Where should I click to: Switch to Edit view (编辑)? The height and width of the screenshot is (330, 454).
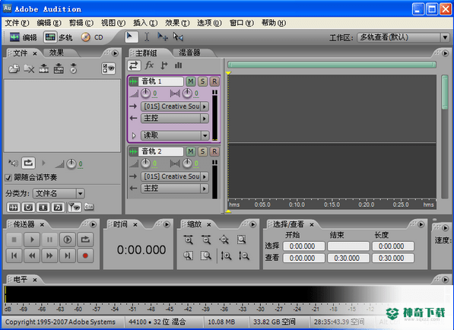(23, 37)
